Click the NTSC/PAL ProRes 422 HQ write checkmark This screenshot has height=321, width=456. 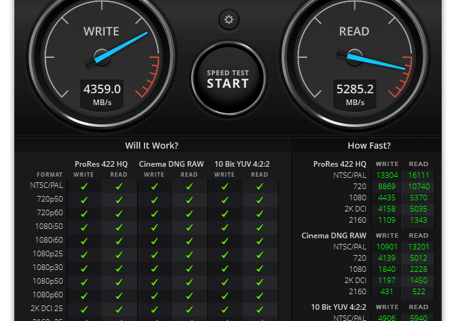click(84, 186)
